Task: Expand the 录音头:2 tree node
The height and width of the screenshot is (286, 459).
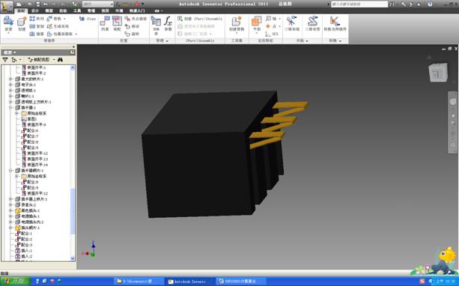Action: [10, 205]
